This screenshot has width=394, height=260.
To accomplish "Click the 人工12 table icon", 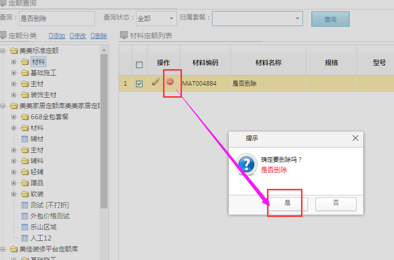I will (25, 238).
